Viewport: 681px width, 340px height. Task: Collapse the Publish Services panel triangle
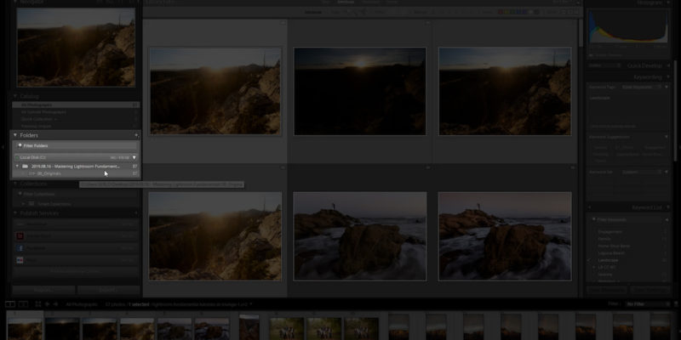pos(15,213)
